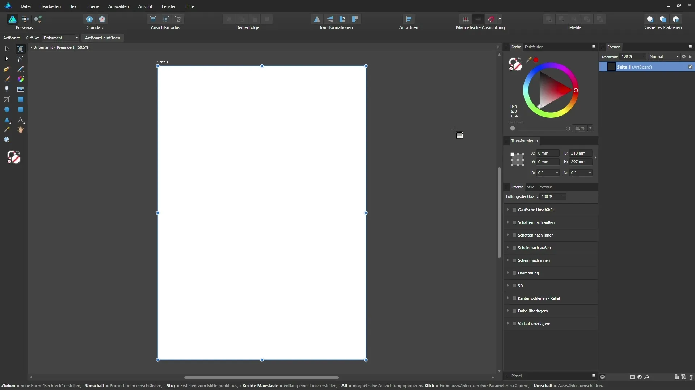Toggle the magnetic alignment magnet icon
Image resolution: width=695 pixels, height=390 pixels.
(x=491, y=19)
